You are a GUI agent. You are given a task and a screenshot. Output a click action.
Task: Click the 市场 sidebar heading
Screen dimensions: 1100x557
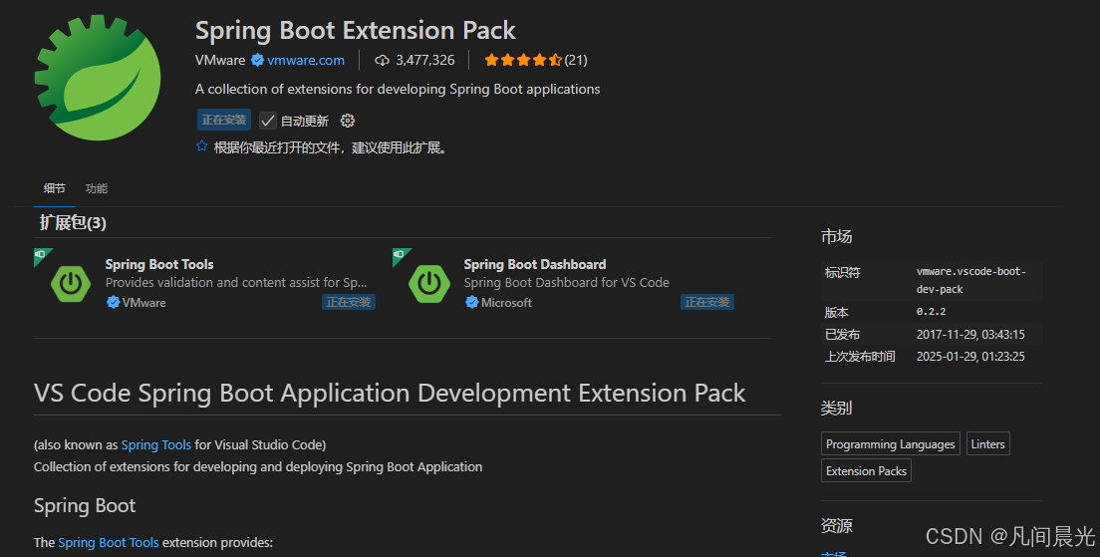pyautogui.click(x=836, y=237)
